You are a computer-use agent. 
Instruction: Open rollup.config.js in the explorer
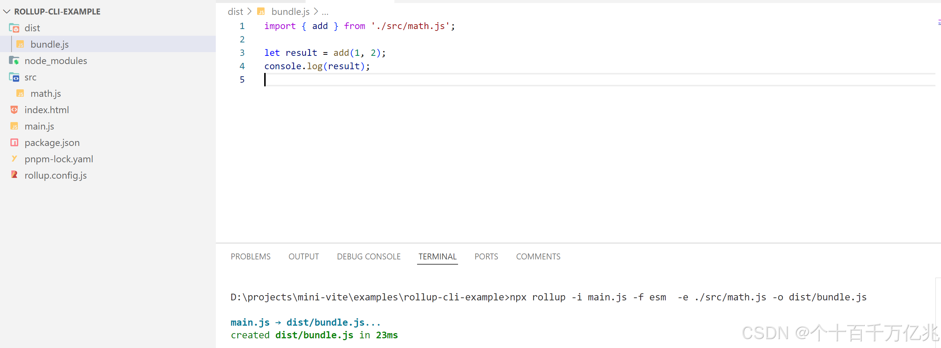click(x=55, y=175)
